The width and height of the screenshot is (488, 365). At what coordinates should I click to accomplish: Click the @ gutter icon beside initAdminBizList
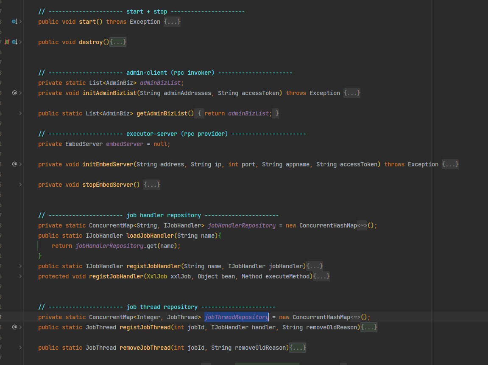point(14,93)
